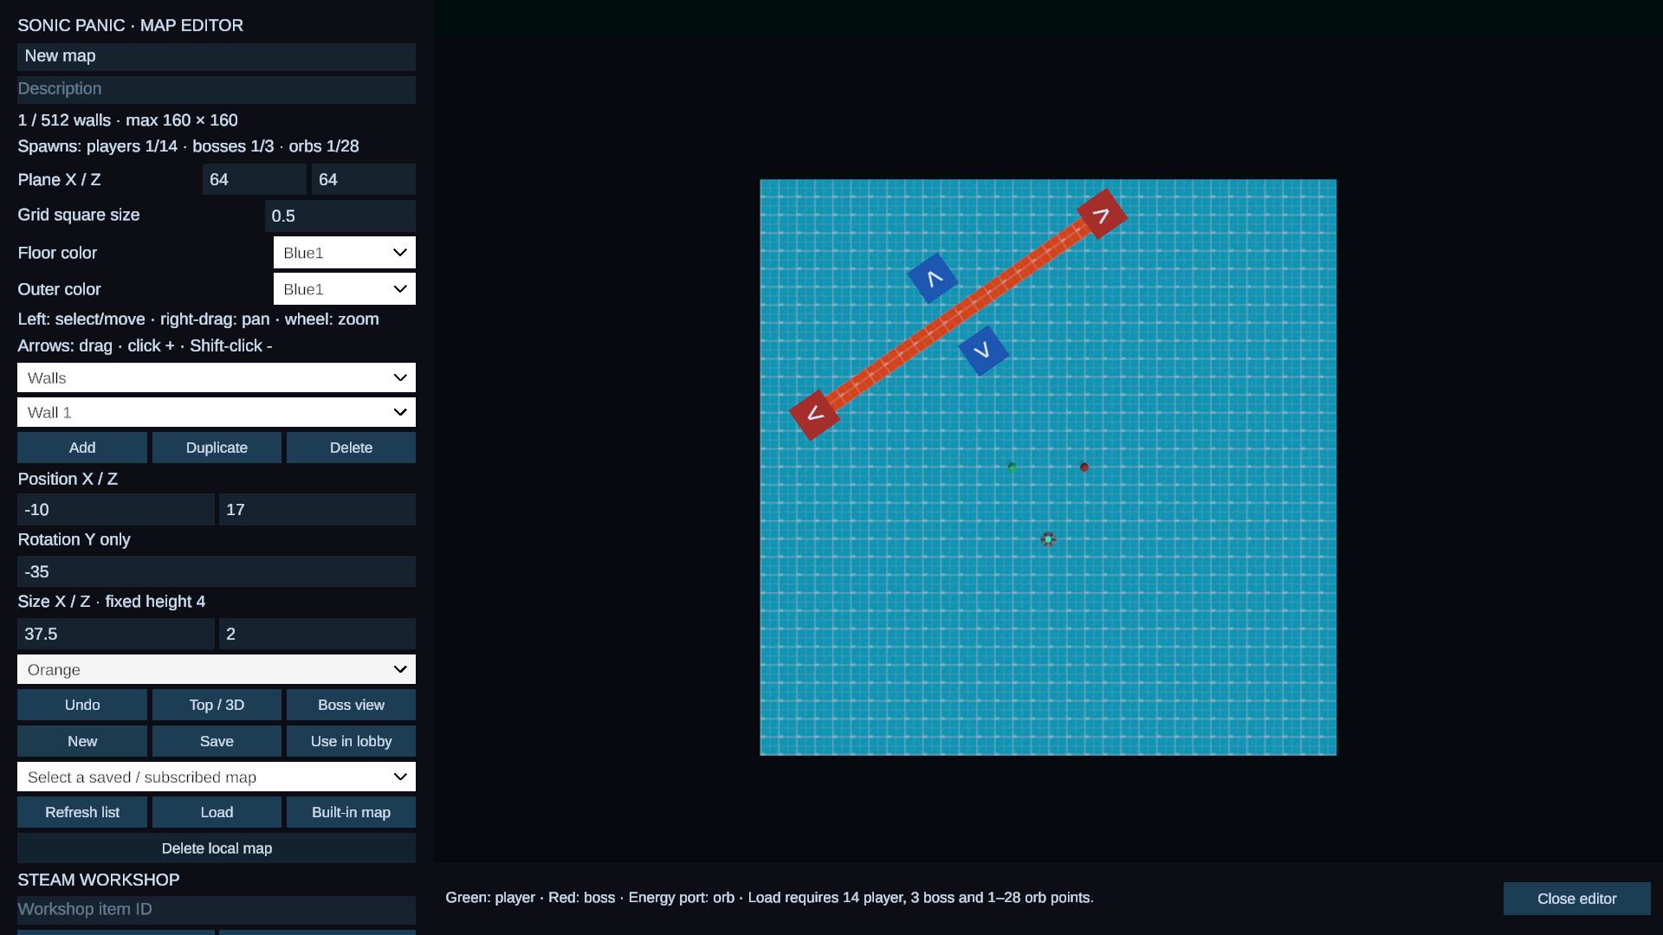Open the Floor color dropdown

pyautogui.click(x=345, y=253)
